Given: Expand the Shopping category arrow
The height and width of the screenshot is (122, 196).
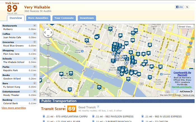Looking at the screenshot, I should coord(35,50).
